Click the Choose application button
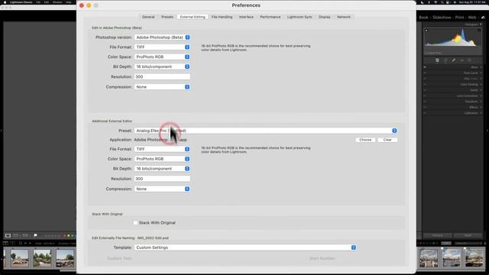 click(x=365, y=140)
